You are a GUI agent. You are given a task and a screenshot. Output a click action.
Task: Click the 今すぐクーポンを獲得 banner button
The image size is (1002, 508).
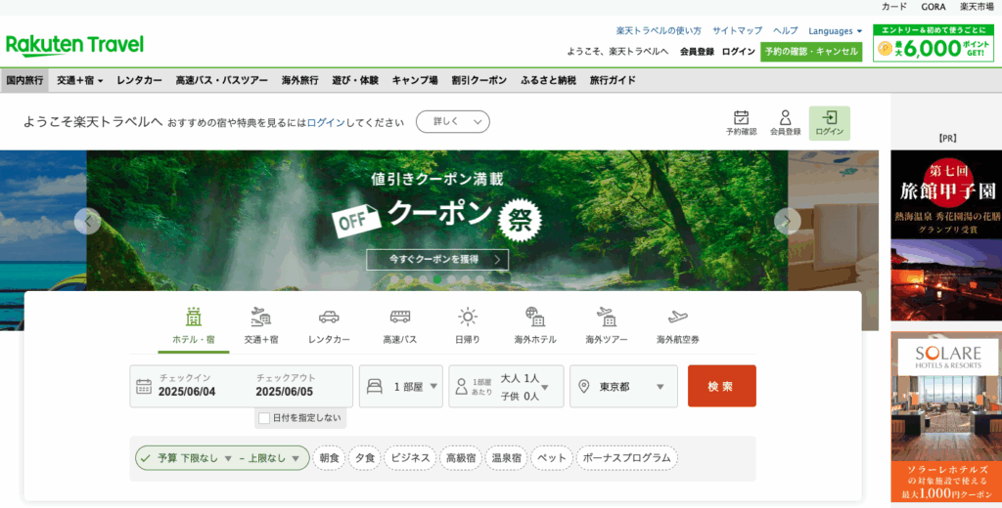437,260
